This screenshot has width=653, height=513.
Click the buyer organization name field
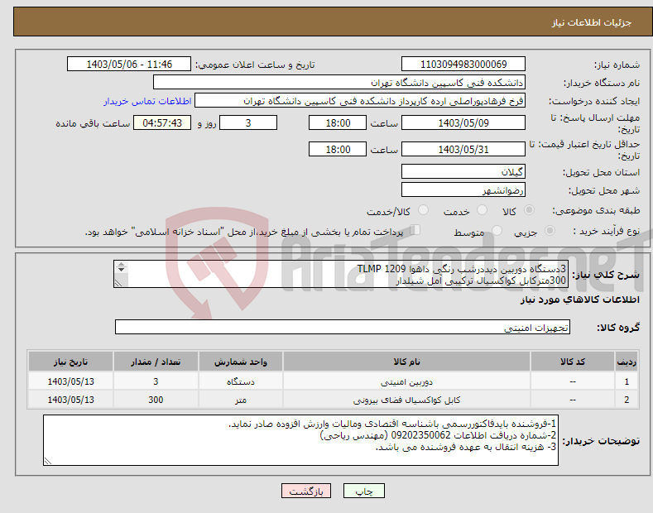coord(339,83)
